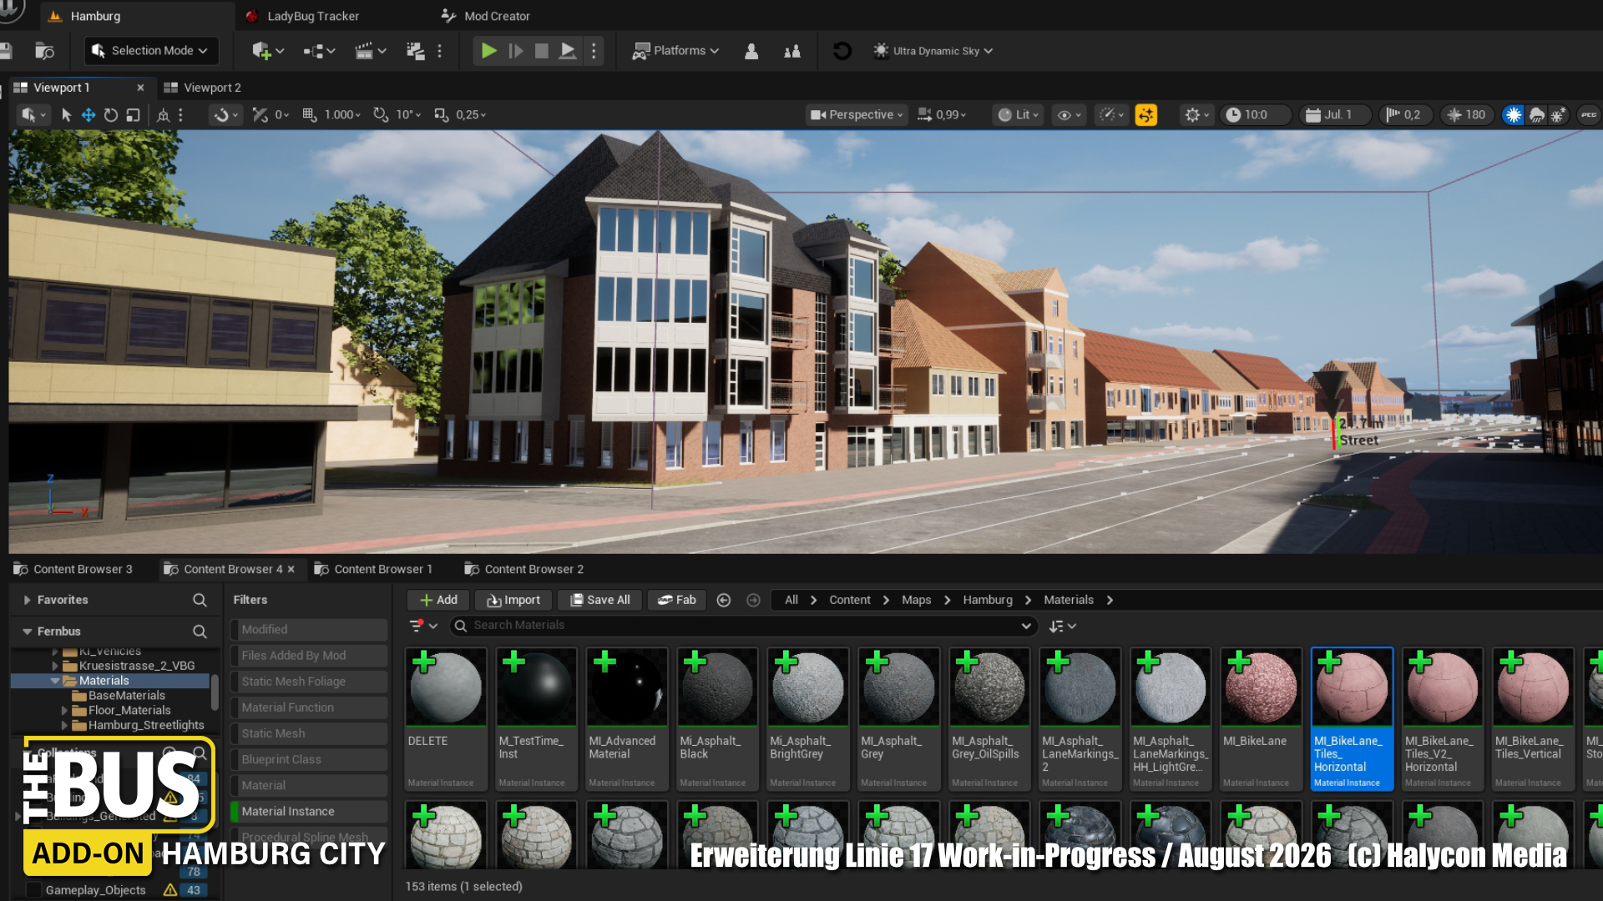Click the Advance frame icon in play controls
This screenshot has width=1603, height=901.
click(x=516, y=51)
